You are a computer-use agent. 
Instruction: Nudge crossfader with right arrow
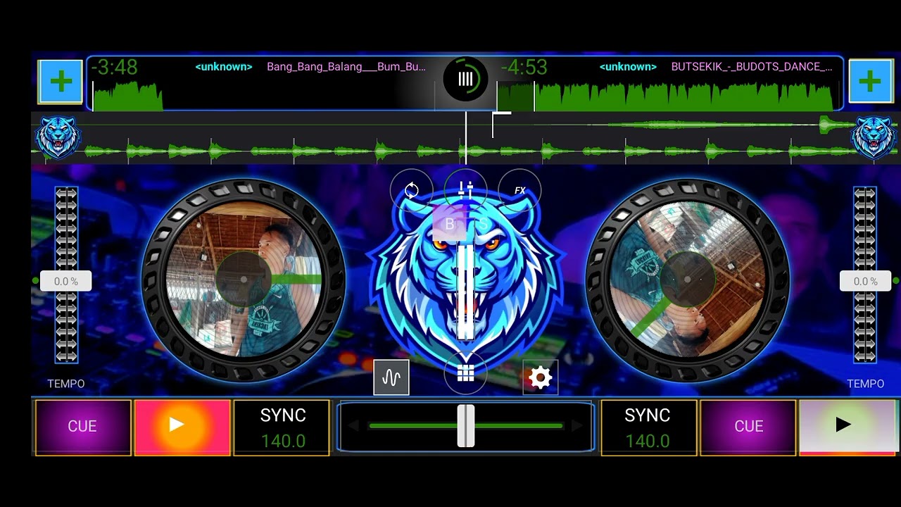click(577, 425)
